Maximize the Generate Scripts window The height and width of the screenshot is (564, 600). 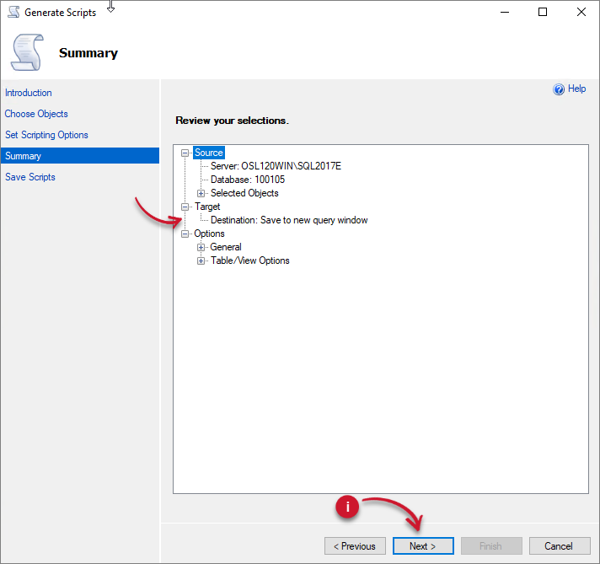point(543,13)
